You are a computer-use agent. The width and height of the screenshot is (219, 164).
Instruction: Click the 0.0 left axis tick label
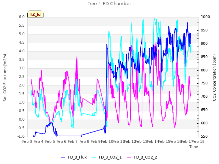click(22, 120)
